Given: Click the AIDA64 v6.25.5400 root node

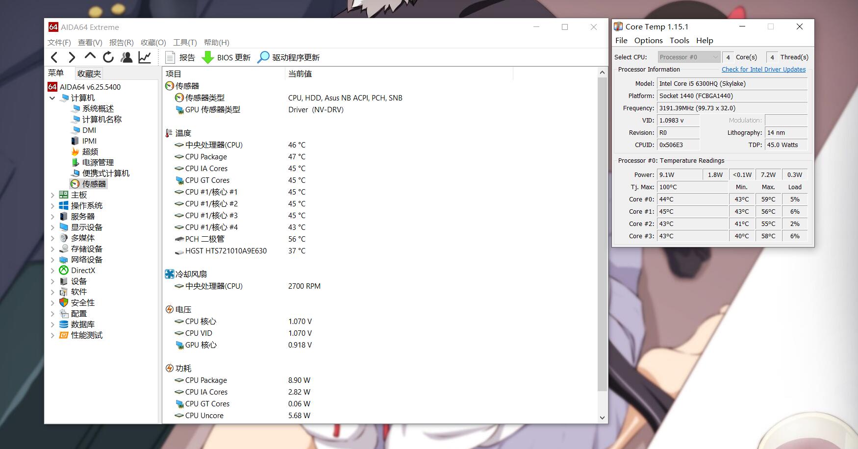Looking at the screenshot, I should tap(91, 87).
